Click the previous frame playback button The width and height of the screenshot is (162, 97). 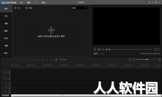[x=95, y=50]
